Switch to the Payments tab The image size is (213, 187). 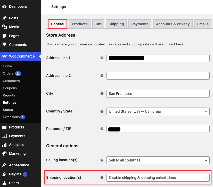(140, 24)
